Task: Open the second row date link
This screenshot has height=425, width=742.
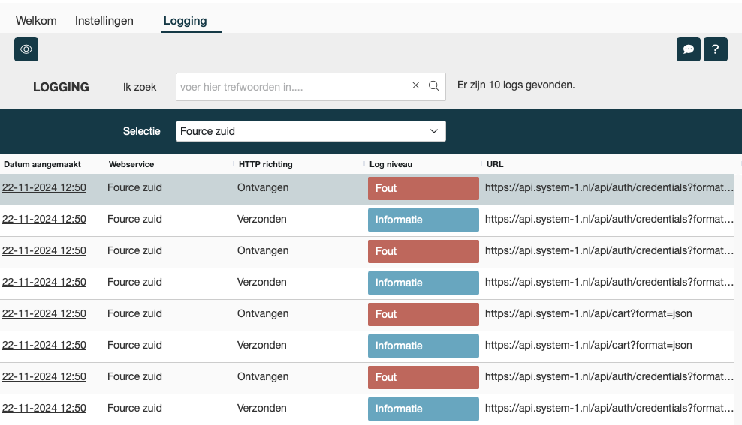Action: click(x=44, y=220)
